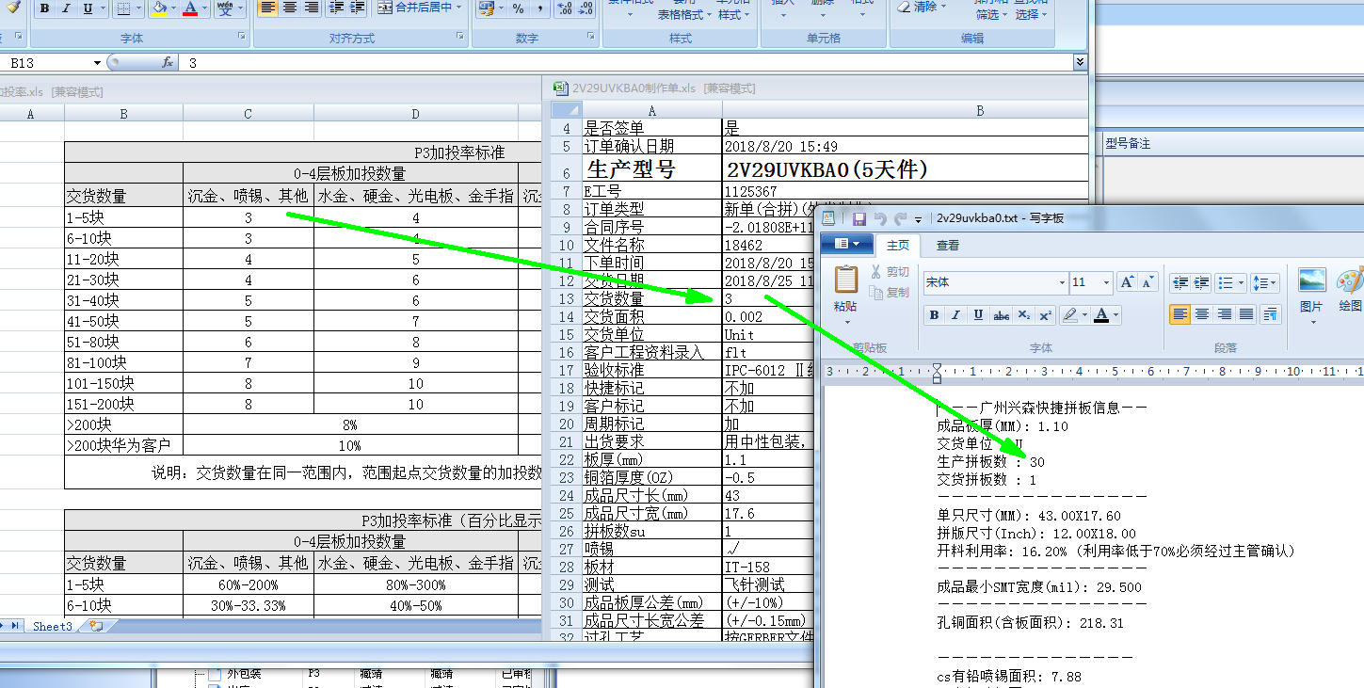Toggle subscript in WordPad
This screenshot has width=1364, height=688.
pos(1023,315)
